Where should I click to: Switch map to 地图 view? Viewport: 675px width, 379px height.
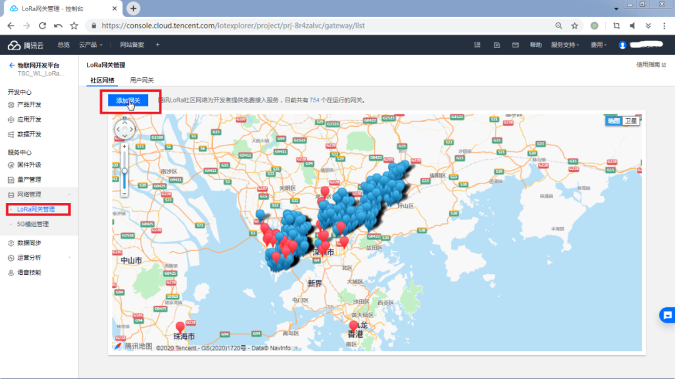pyautogui.click(x=614, y=121)
